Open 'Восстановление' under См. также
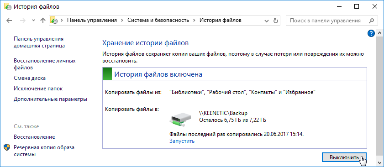384x167 pixels. (x=34, y=136)
